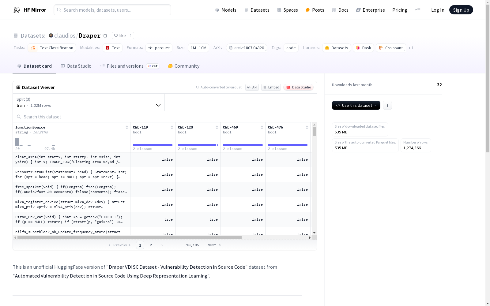Click the parquet format tag

coord(159,48)
